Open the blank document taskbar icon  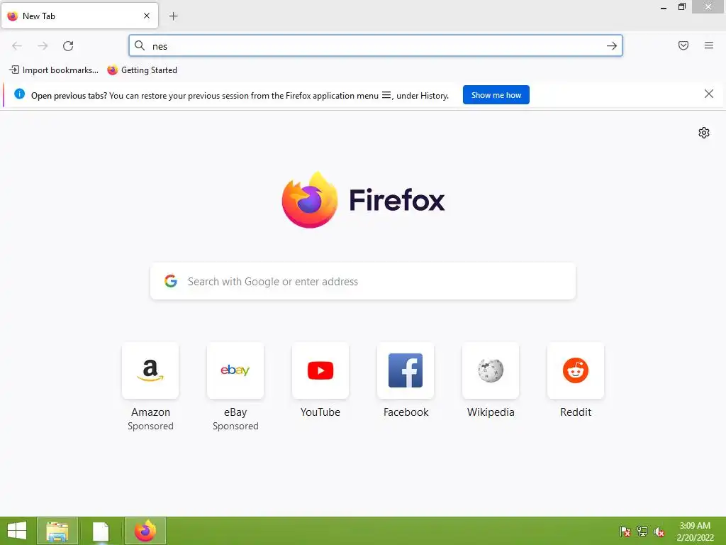coord(101,531)
